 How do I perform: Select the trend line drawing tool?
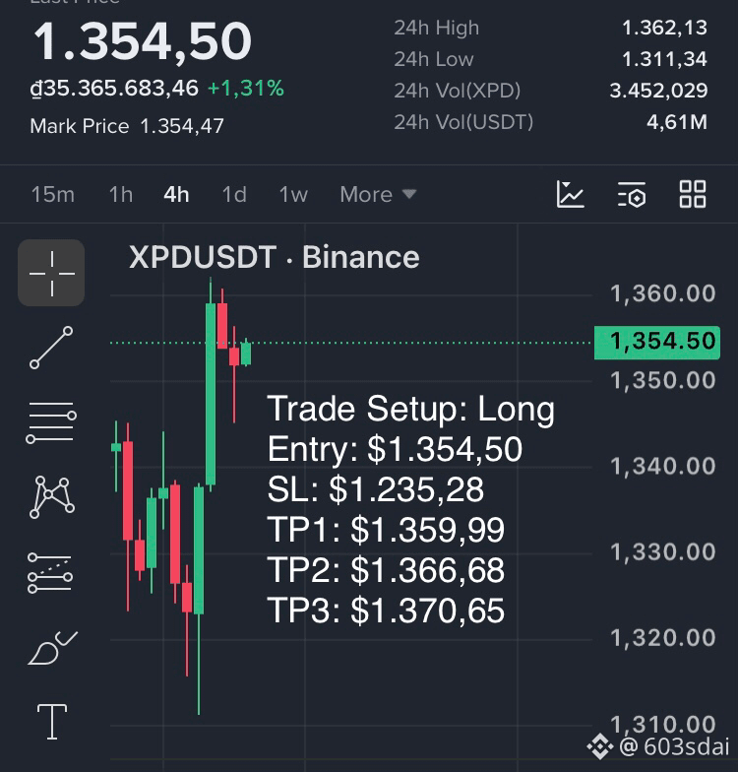coord(51,348)
